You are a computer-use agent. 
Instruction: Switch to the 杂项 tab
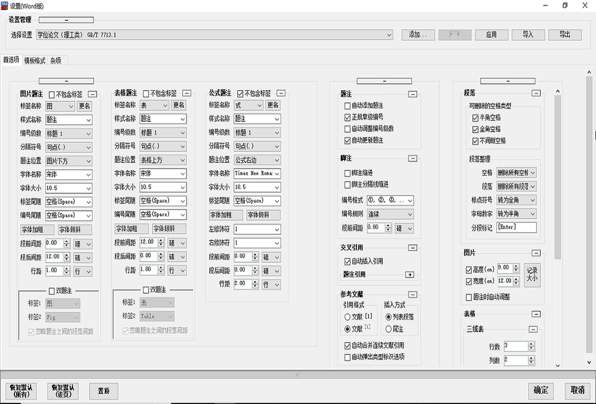tap(56, 61)
